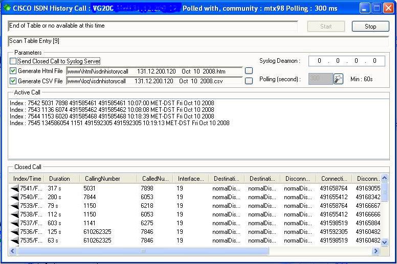397x264 pixels.
Task: Select active call line Index 7544
Action: point(112,116)
